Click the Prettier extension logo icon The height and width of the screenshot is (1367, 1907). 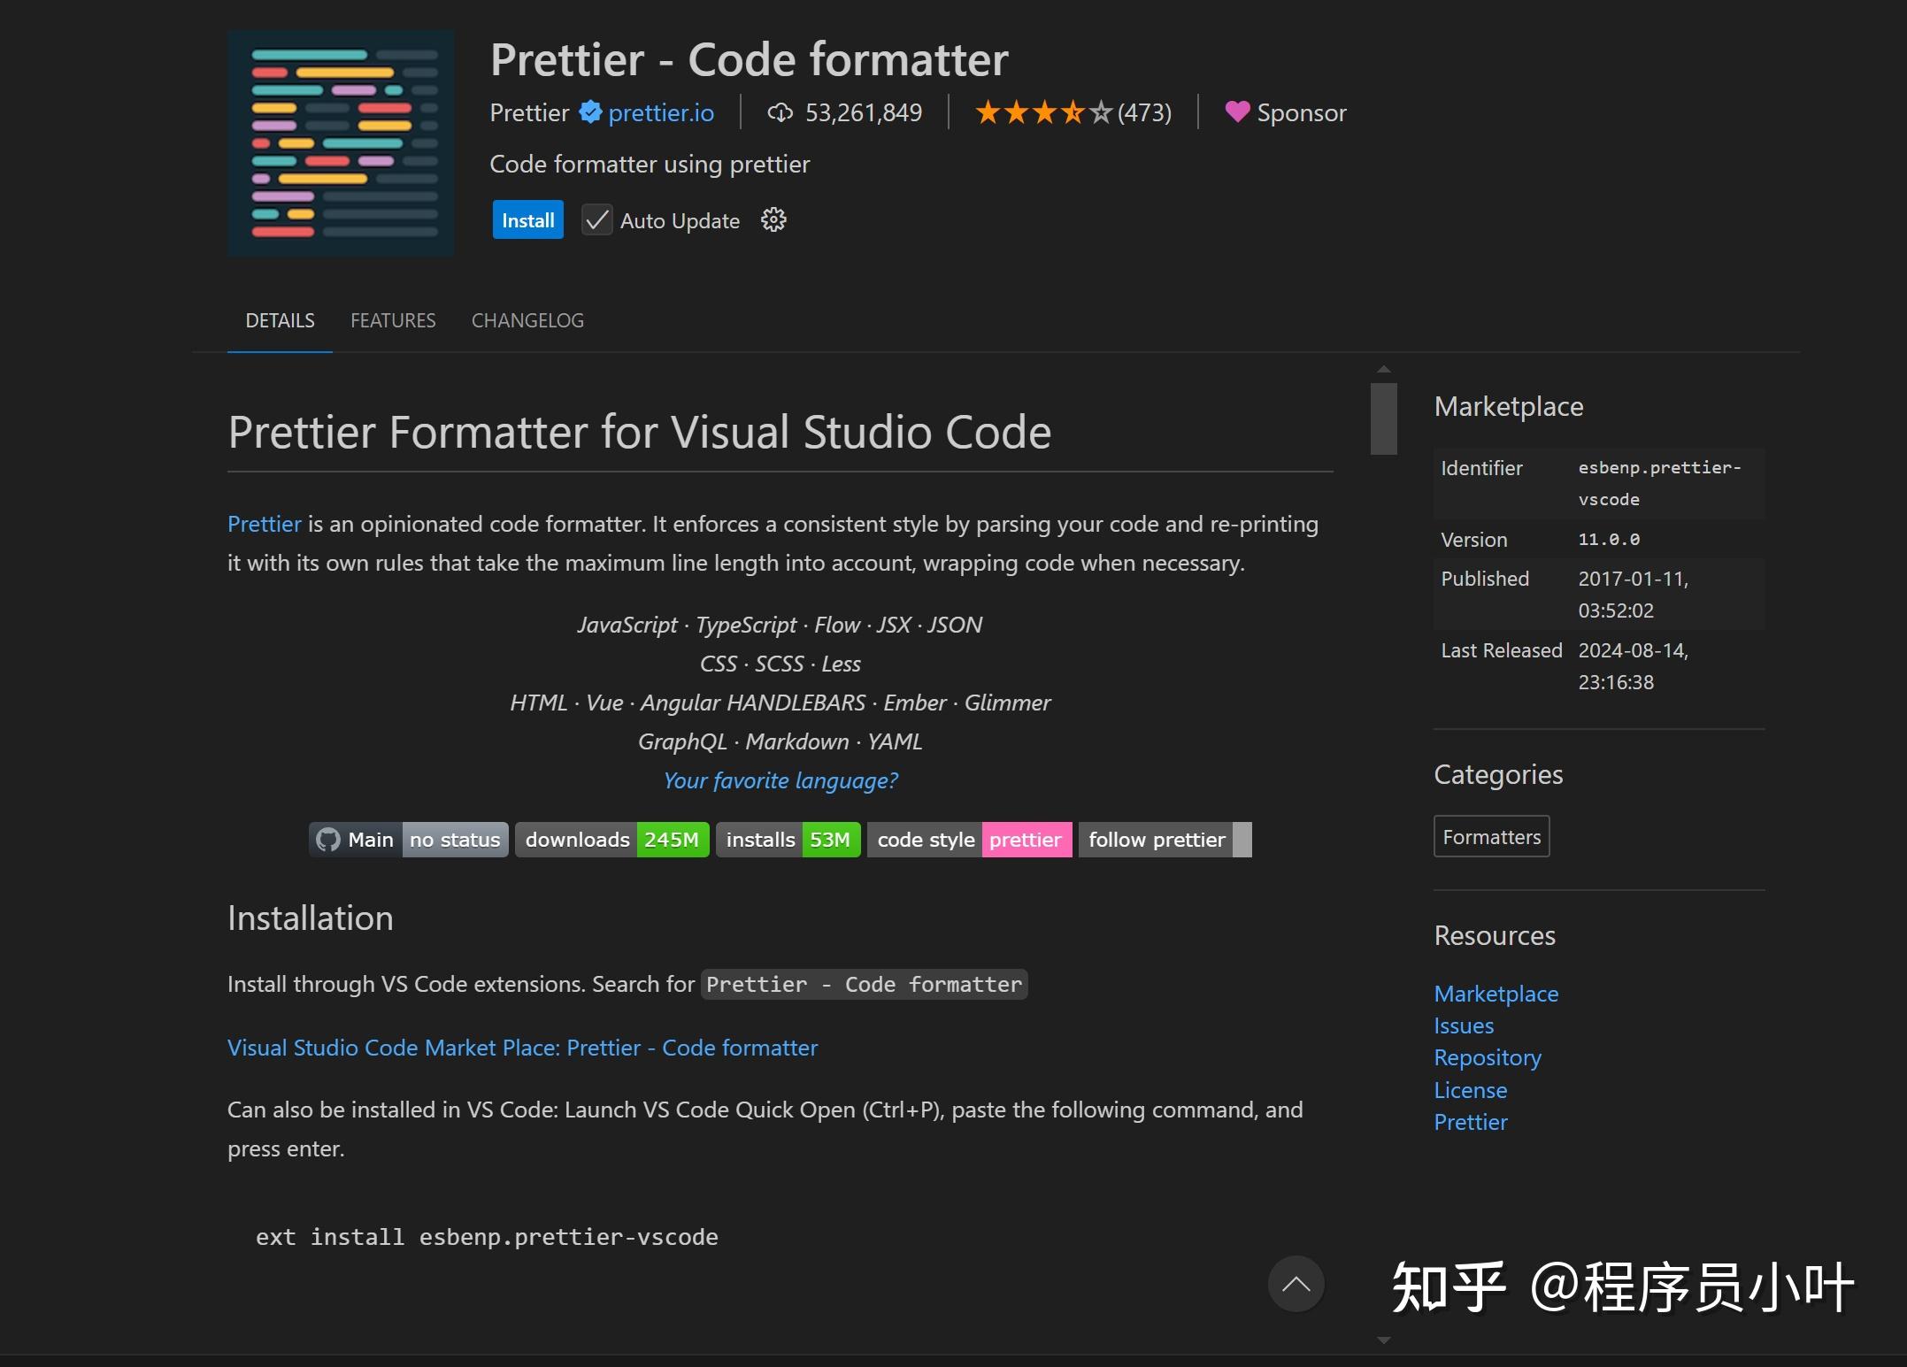[x=341, y=143]
